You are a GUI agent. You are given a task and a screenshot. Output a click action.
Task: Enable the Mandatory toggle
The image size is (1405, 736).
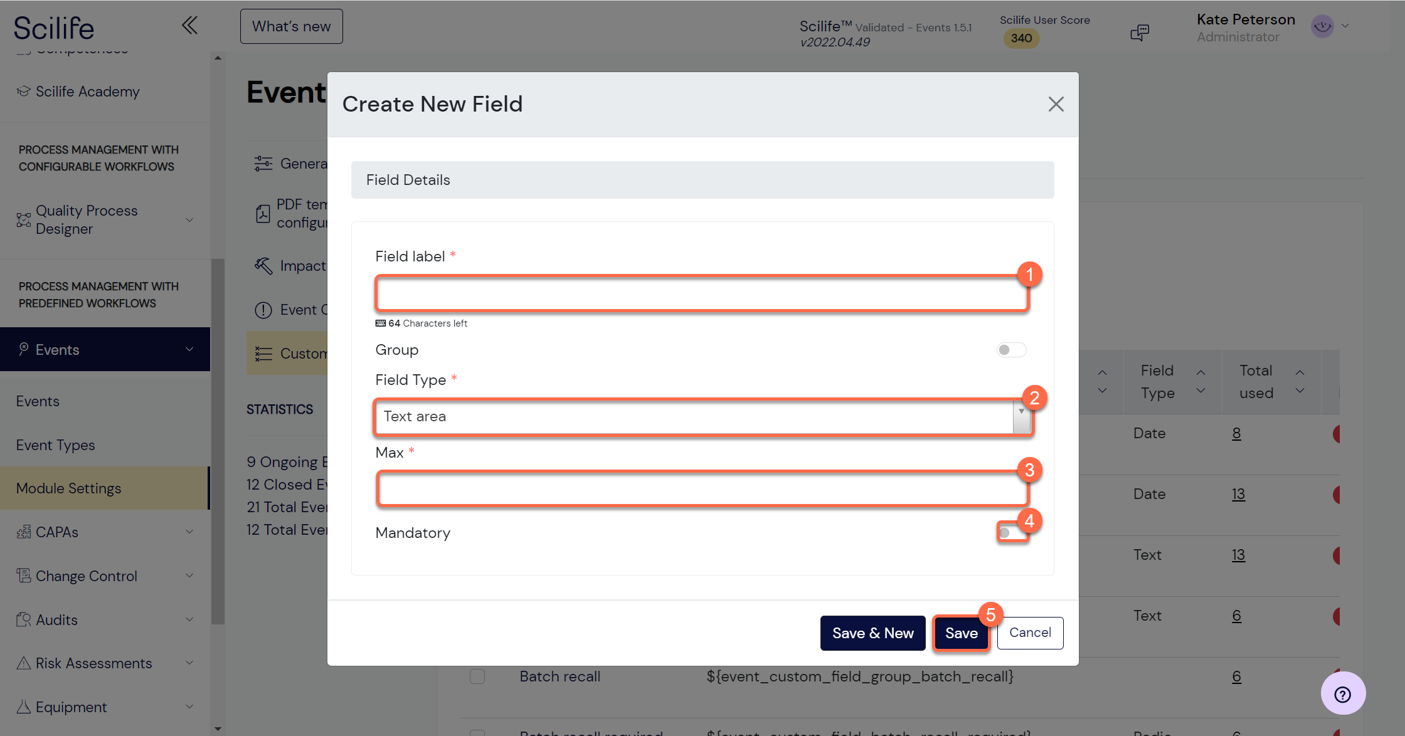tap(1011, 533)
